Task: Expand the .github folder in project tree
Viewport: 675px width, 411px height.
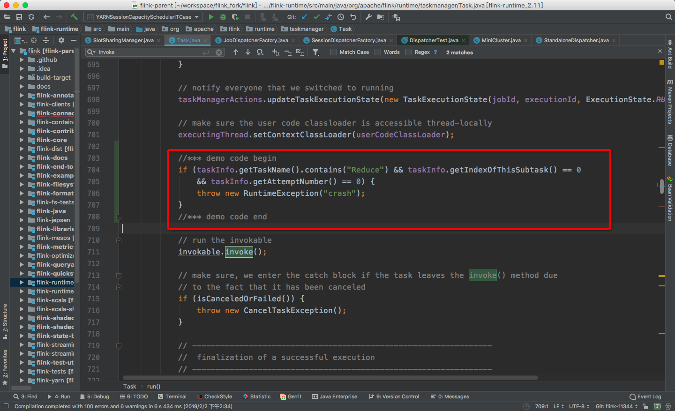Action: coord(22,60)
